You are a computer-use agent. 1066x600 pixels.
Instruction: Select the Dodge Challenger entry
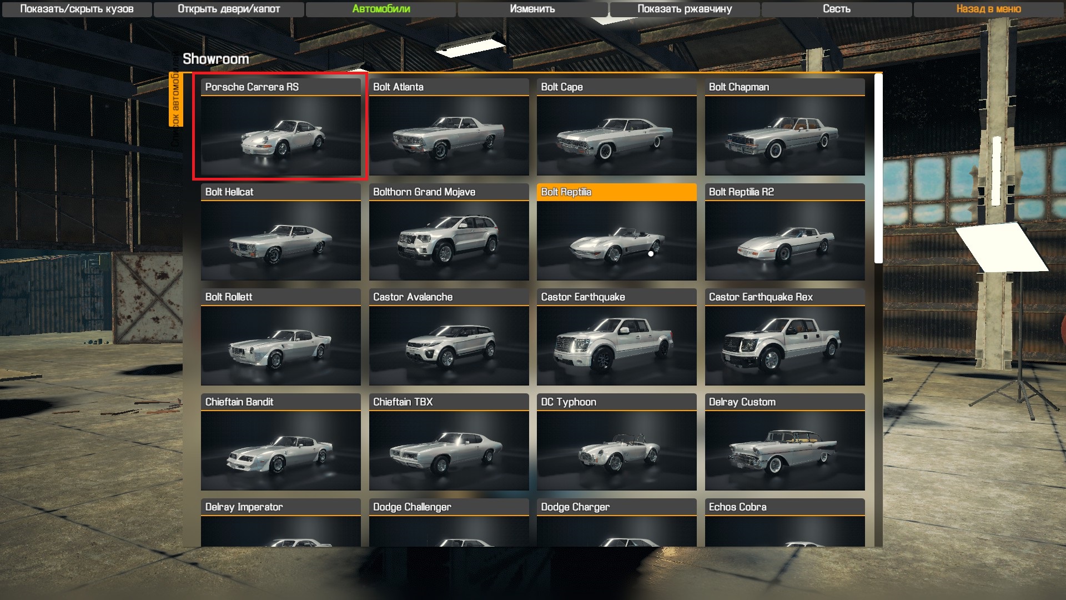pyautogui.click(x=449, y=522)
